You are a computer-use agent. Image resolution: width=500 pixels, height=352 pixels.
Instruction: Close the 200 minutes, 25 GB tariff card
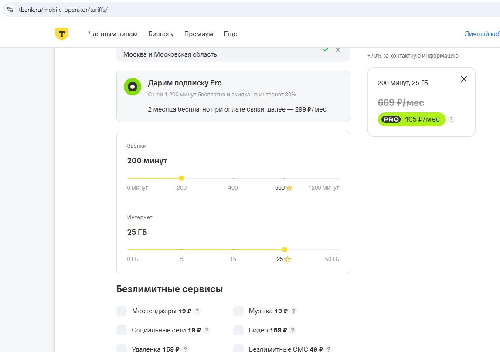point(464,79)
